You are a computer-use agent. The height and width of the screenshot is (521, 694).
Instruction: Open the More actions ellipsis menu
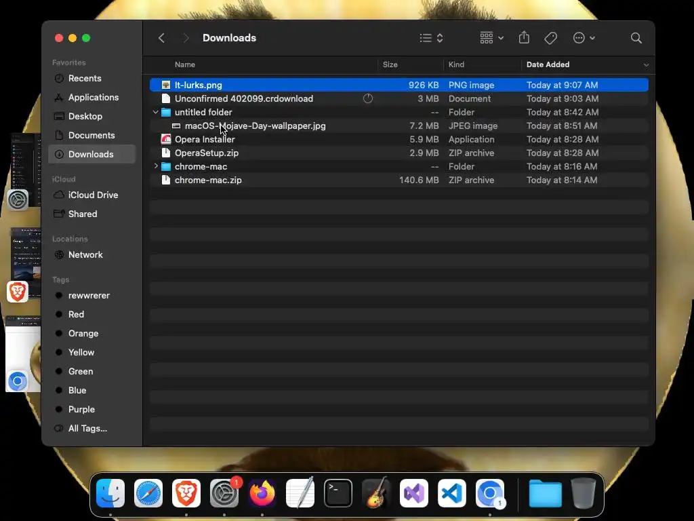pyautogui.click(x=584, y=38)
